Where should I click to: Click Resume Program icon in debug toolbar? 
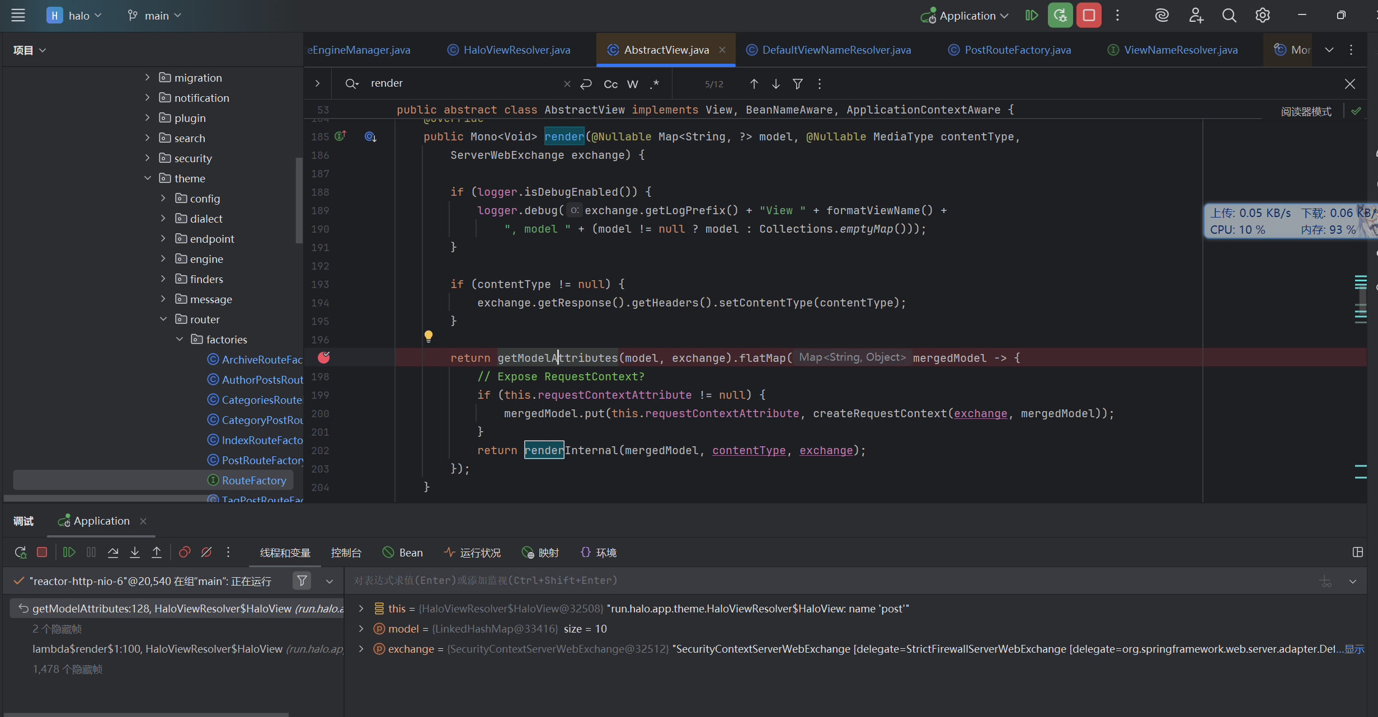[69, 553]
